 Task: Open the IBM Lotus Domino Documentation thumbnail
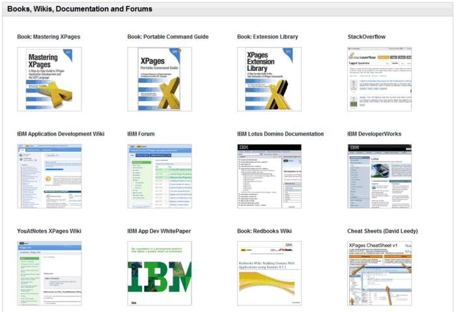[269, 177]
